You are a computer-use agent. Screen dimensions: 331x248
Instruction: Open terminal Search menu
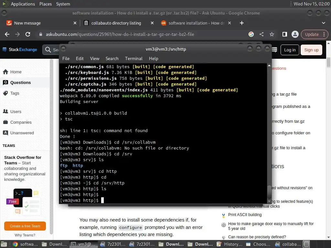point(112,59)
